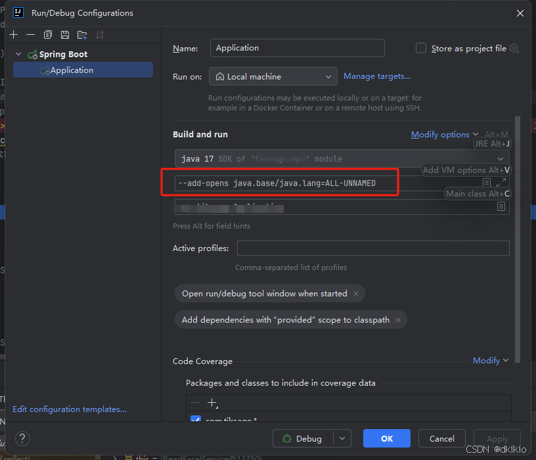Start the configuration with the Debug button
The image size is (536, 460).
point(303,438)
